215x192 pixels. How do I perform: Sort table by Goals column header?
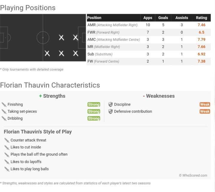point(163,18)
